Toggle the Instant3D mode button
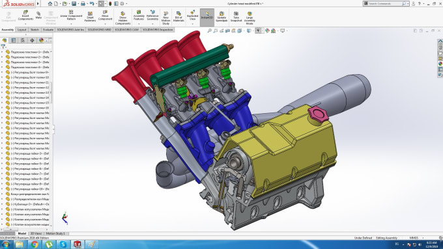This screenshot has height=249, width=443. (207, 16)
